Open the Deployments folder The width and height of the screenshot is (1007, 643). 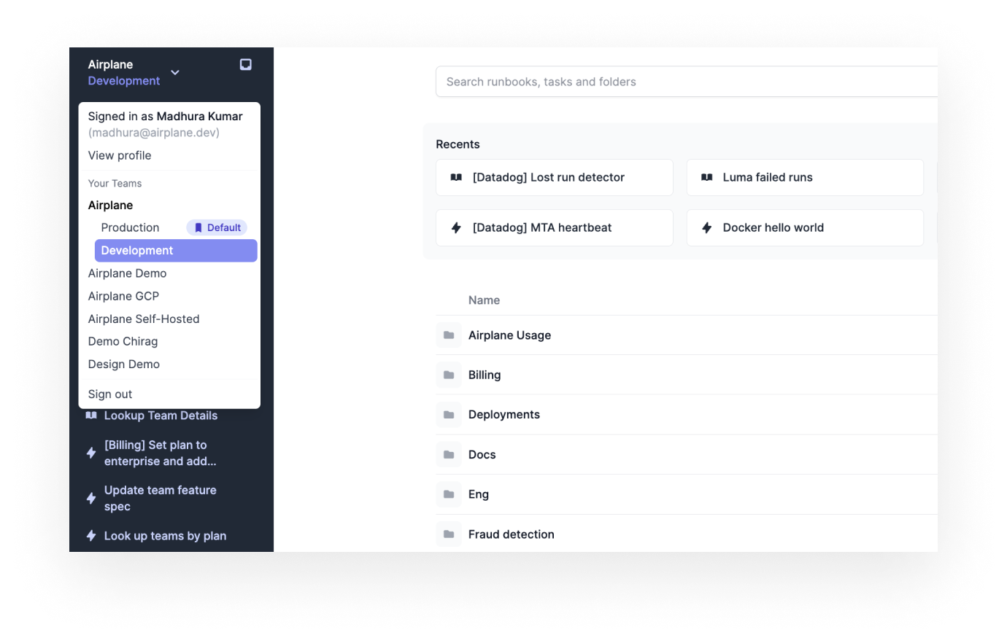[x=504, y=415]
